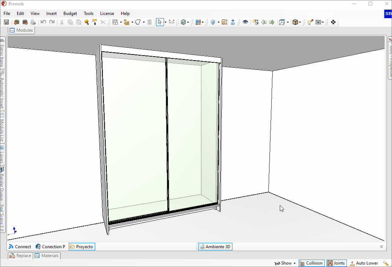
Task: Click the Save floppy disk icon
Action: [x=6, y=22]
